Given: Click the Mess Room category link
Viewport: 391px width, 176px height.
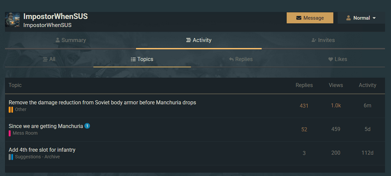Looking at the screenshot, I should pyautogui.click(x=25, y=133).
